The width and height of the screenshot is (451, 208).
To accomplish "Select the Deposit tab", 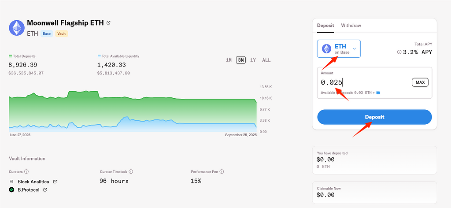I will [325, 26].
